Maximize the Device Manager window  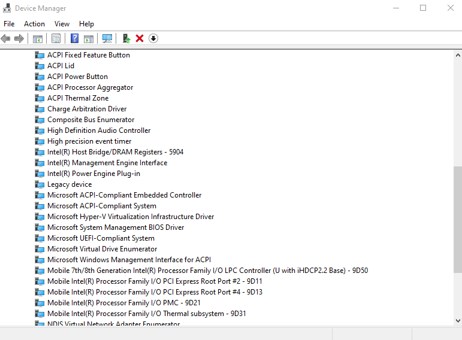coord(423,8)
